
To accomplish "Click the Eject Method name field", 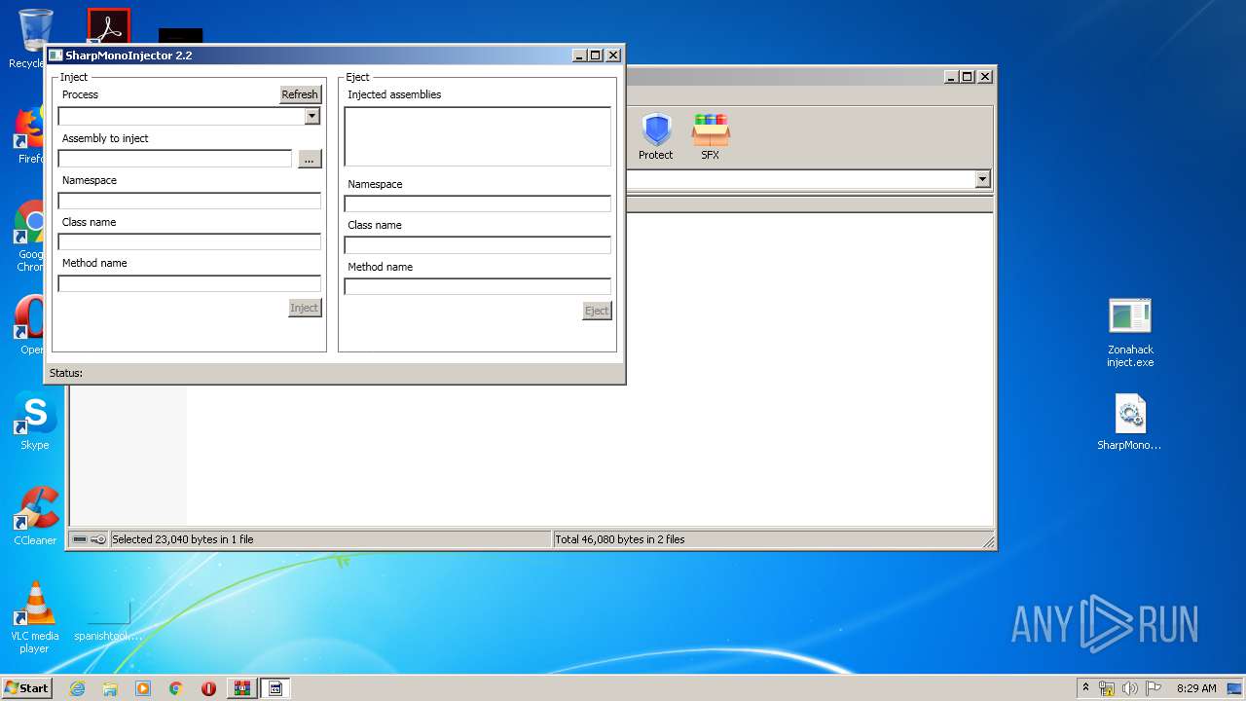I will [477, 286].
